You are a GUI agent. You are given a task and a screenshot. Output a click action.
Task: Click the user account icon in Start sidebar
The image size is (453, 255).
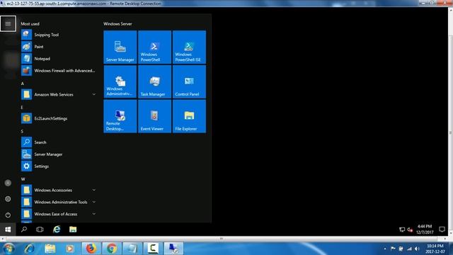tap(8, 183)
